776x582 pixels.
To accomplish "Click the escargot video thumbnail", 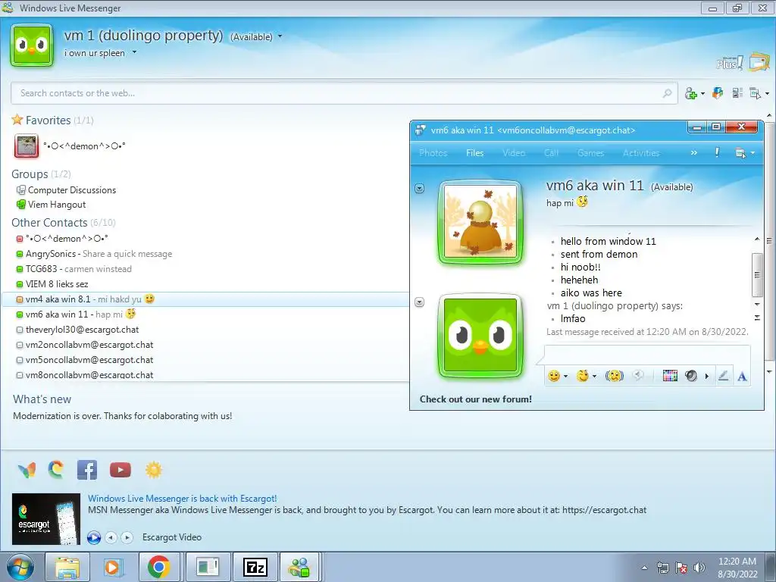I will 45,518.
